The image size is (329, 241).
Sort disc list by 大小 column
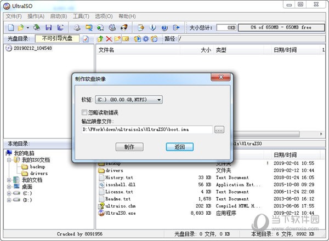tap(197, 50)
